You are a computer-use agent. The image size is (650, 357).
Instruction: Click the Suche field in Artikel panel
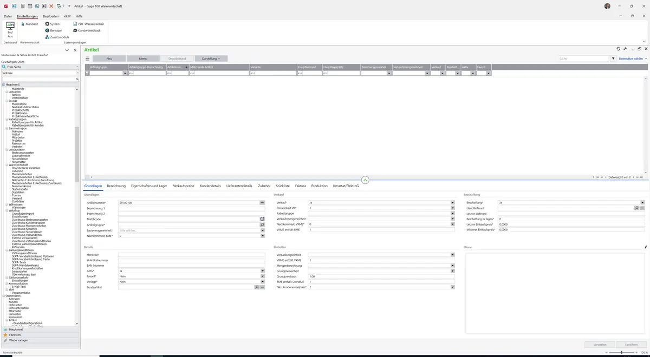584,58
